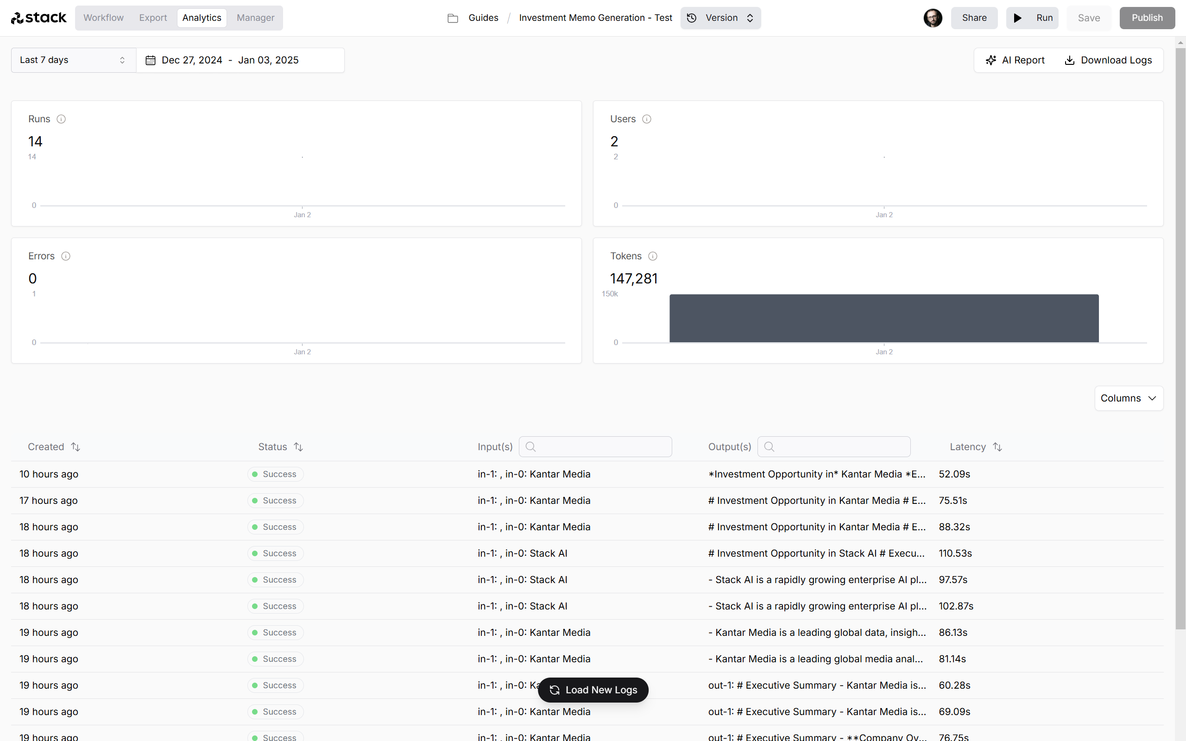This screenshot has width=1186, height=741.
Task: Select the Manager tab
Action: coord(255,18)
